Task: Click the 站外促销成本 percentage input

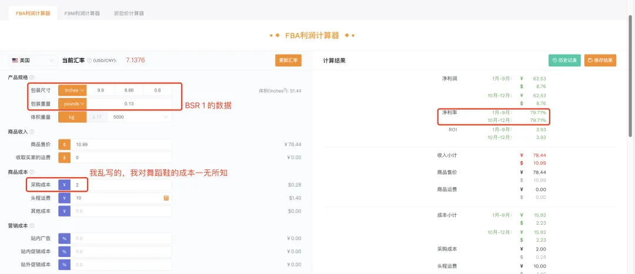Action: [121, 265]
